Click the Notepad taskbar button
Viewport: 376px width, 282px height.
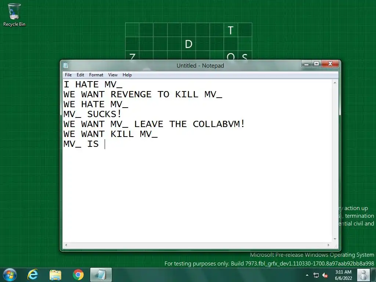coord(101,275)
